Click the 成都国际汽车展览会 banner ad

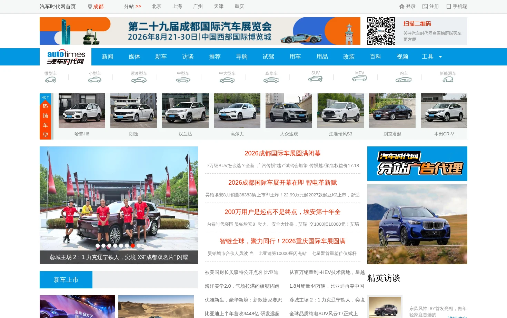(x=200, y=31)
